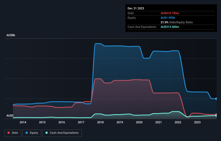This screenshot has width=221, height=141.
Task: Toggle the Debt series legend button
Action: click(13, 133)
